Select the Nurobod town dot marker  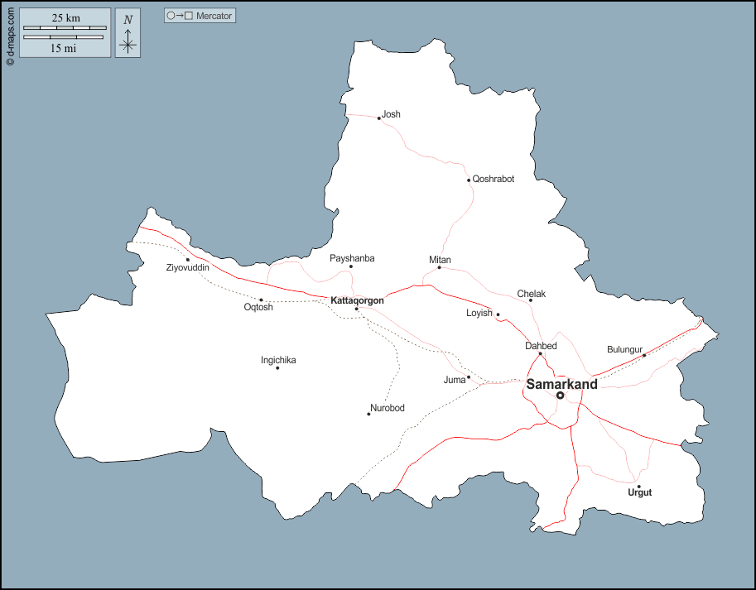point(368,414)
